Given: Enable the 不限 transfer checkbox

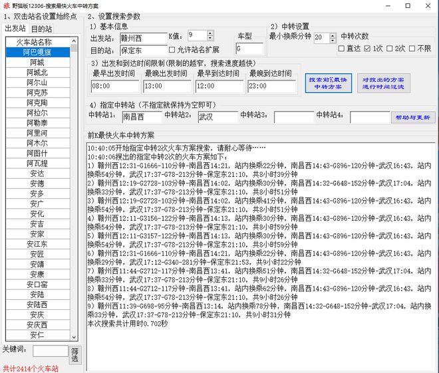Looking at the screenshot, I should (x=412, y=49).
